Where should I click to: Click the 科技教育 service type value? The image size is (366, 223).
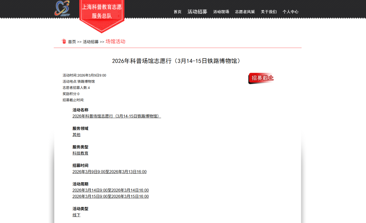[80, 153]
